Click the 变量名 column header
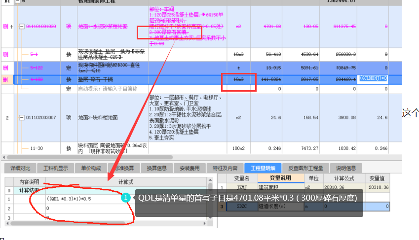Image resolution: width=419 pixels, height=240 pixels. pos(242,178)
